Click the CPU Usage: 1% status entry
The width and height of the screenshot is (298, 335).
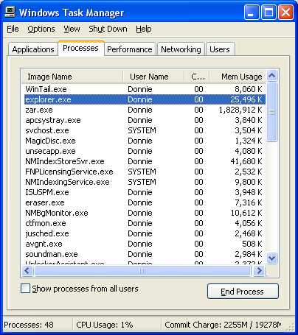105,325
